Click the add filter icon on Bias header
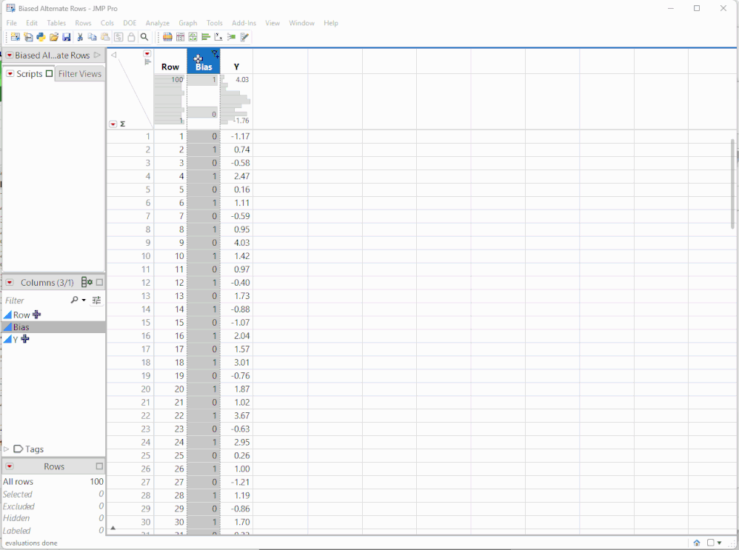The height and width of the screenshot is (550, 739). (x=215, y=54)
